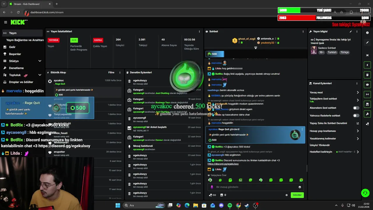Open the Kanal Eylemleri three-dot menu
This screenshot has width=373, height=210.
coord(357,83)
